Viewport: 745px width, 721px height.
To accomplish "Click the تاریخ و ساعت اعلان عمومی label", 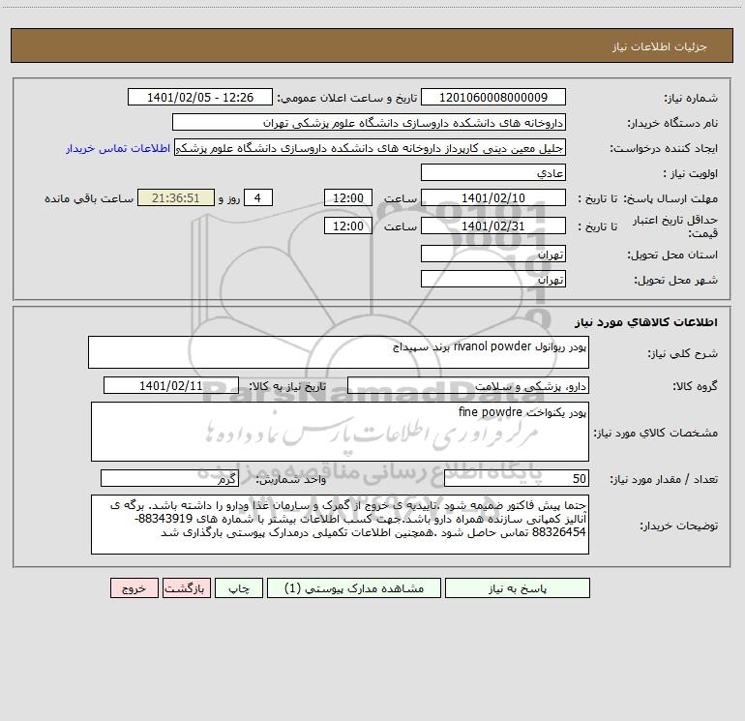I will (x=347, y=98).
